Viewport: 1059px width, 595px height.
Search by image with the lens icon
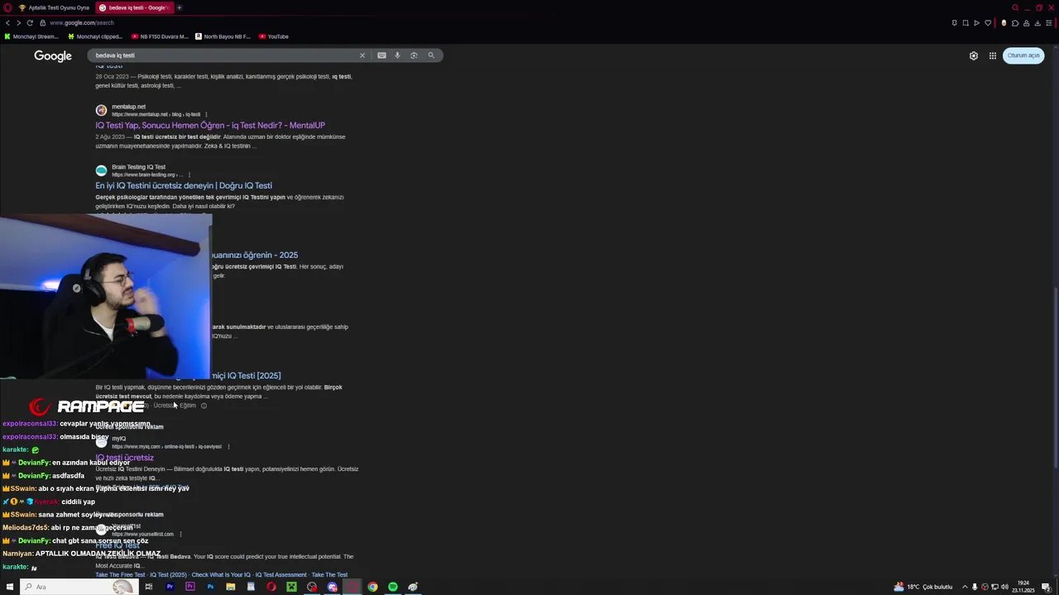414,55
